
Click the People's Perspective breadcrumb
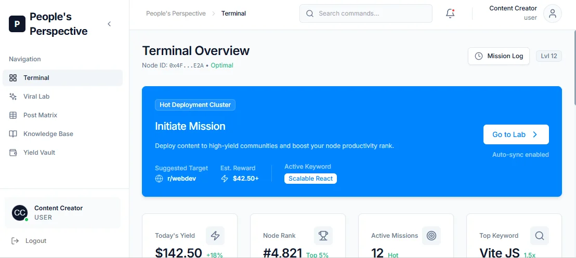tap(176, 13)
